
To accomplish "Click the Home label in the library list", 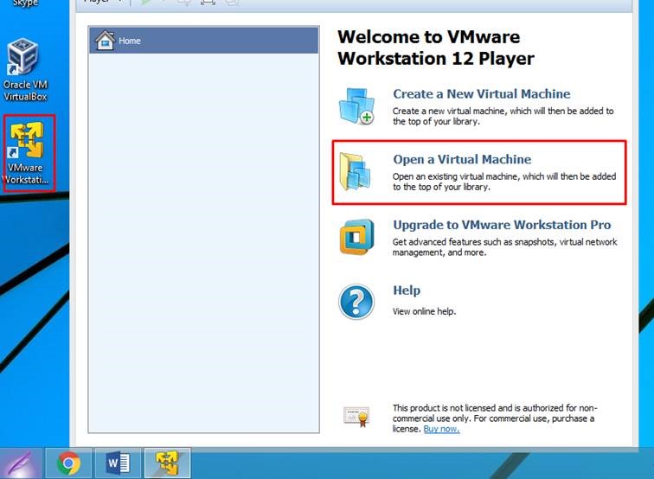I will (x=129, y=41).
